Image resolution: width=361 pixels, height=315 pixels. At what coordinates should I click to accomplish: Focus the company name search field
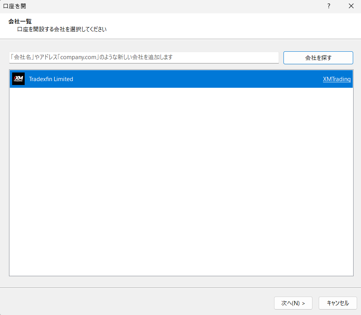pyautogui.click(x=144, y=57)
